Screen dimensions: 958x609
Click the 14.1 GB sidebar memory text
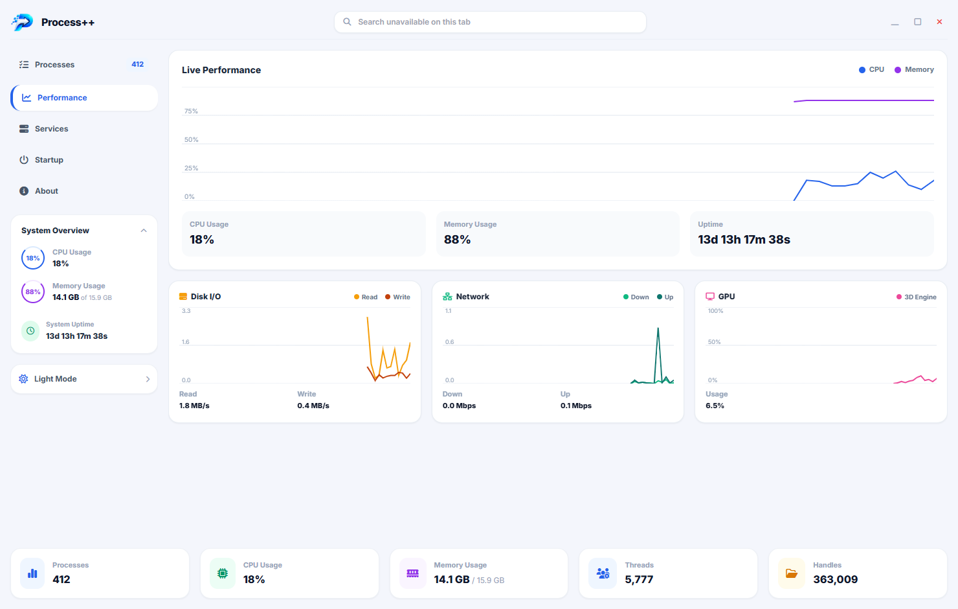(65, 297)
